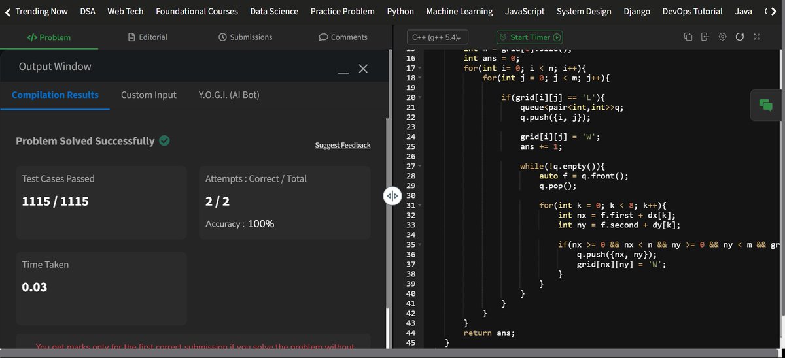The height and width of the screenshot is (358, 785).
Task: Click the '0.03' time value
Action: click(x=35, y=287)
